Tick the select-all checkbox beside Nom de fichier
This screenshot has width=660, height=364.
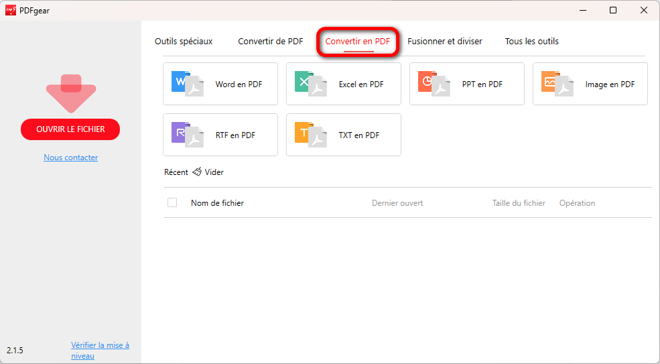[x=172, y=202]
